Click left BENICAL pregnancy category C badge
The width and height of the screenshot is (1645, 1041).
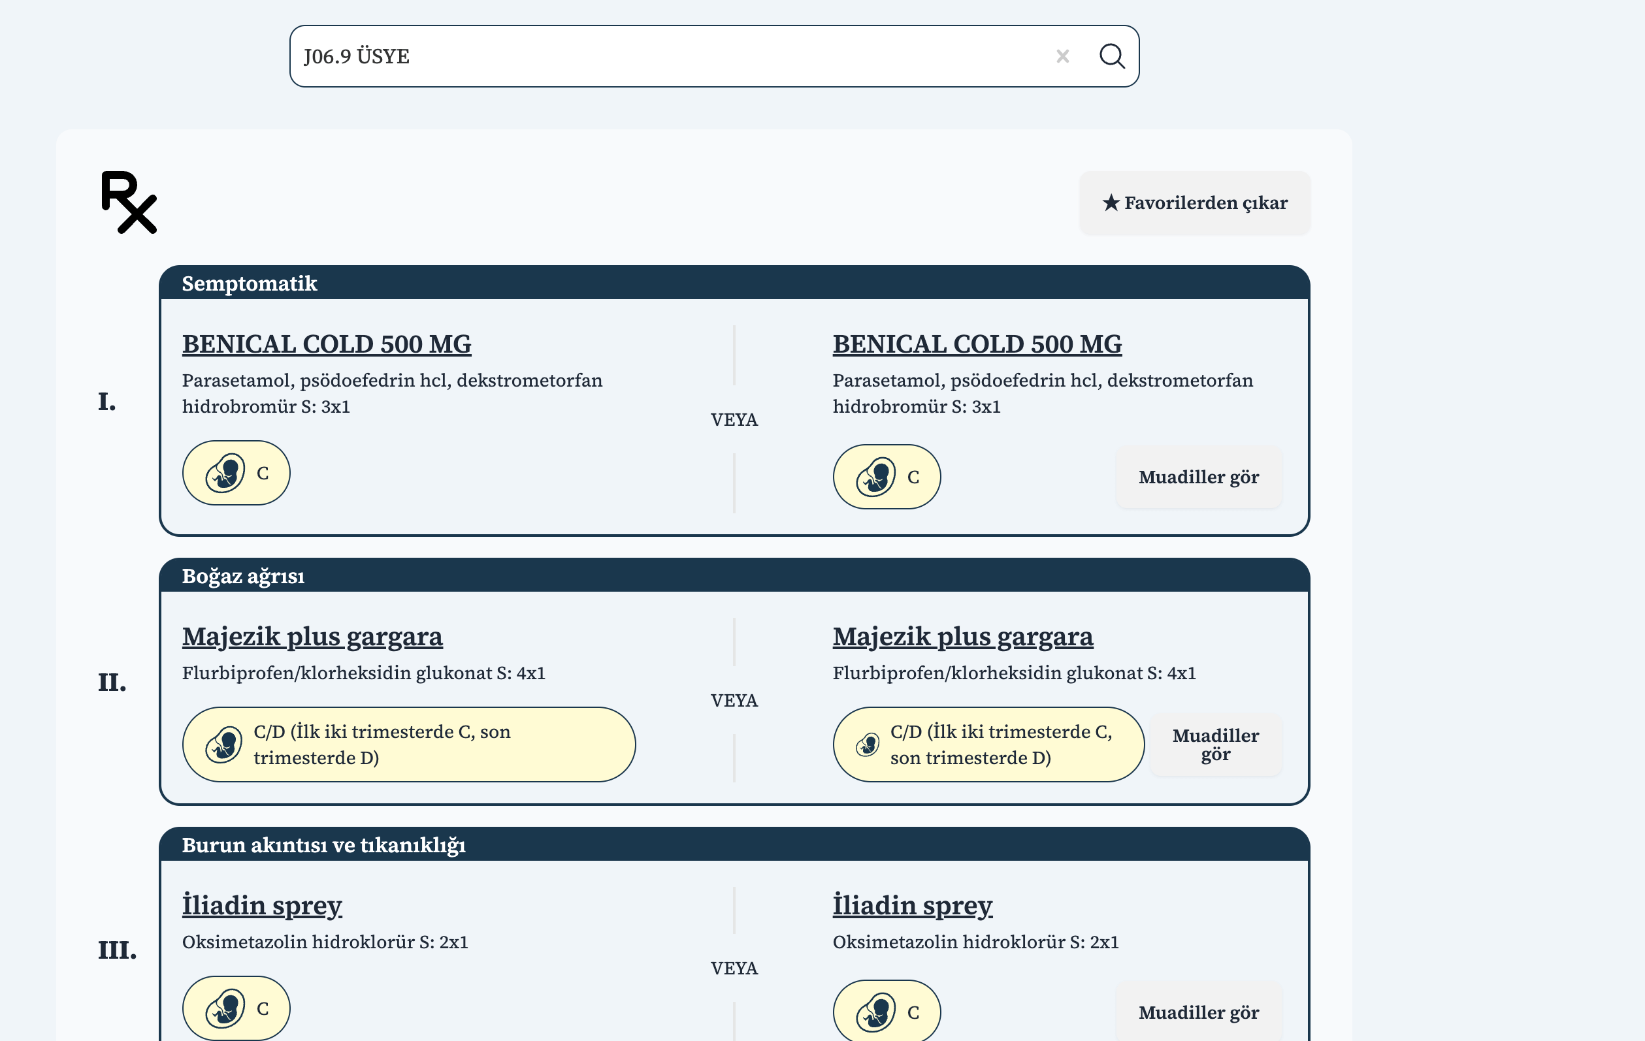coord(236,473)
